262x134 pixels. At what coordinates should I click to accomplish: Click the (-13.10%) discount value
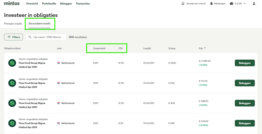(203, 105)
